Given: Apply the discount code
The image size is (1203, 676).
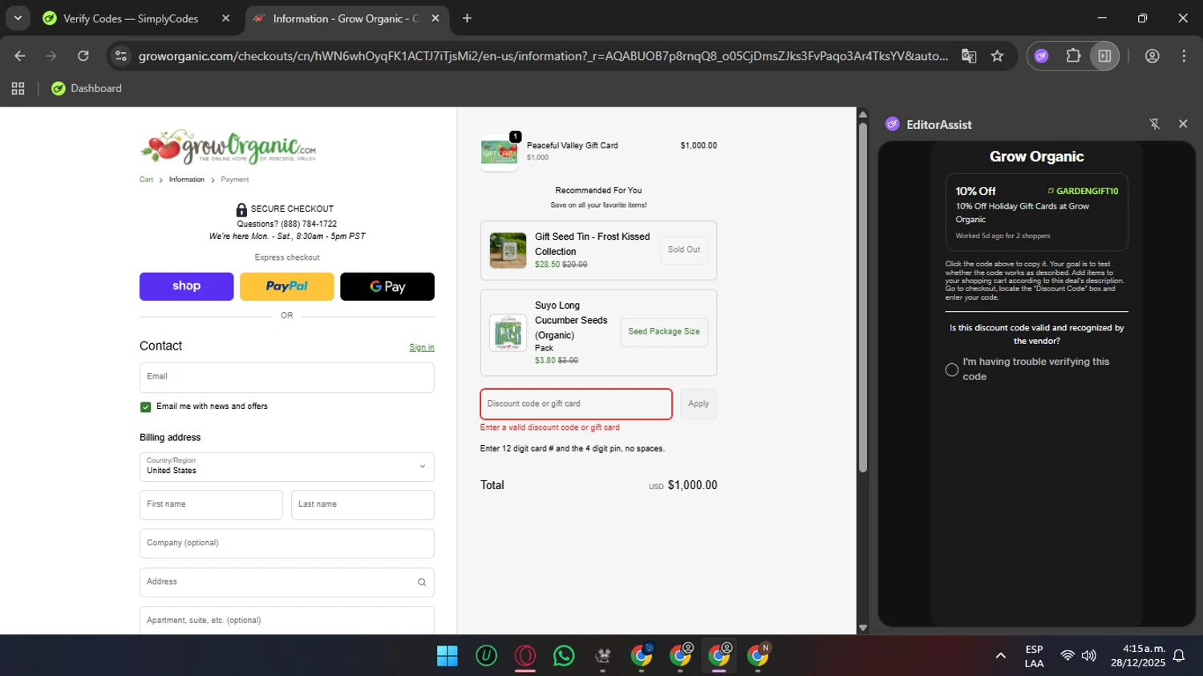Looking at the screenshot, I should (699, 404).
